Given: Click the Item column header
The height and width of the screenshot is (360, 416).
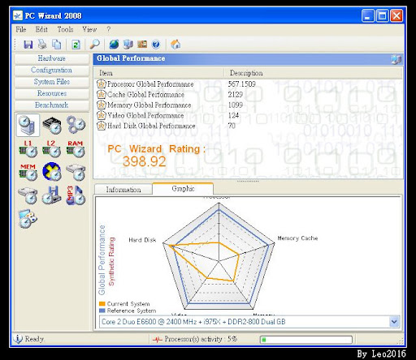Looking at the screenshot, I should pyautogui.click(x=158, y=73).
